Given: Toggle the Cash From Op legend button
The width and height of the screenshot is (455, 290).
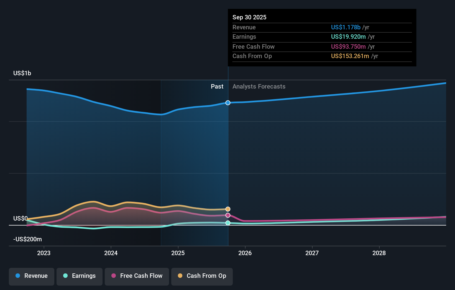Looking at the screenshot, I should click(202, 276).
